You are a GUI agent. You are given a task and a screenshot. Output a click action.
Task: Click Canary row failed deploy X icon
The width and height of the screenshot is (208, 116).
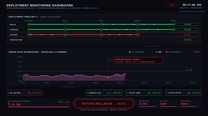[138, 34]
